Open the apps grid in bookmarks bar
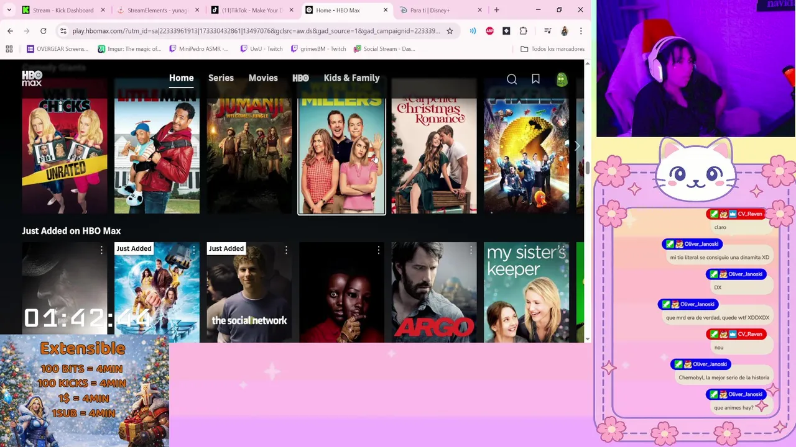This screenshot has width=796, height=447. 9,48
